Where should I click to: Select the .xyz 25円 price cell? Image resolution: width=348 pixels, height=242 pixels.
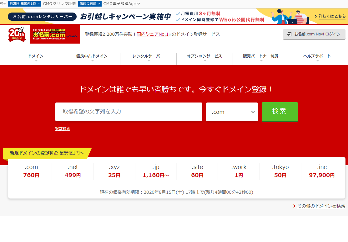coord(114,171)
